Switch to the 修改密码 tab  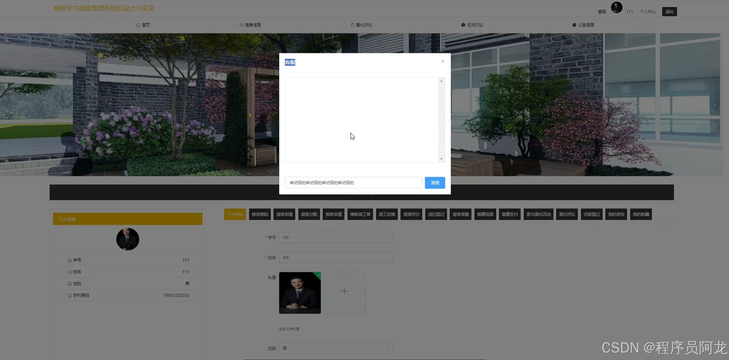click(x=260, y=214)
